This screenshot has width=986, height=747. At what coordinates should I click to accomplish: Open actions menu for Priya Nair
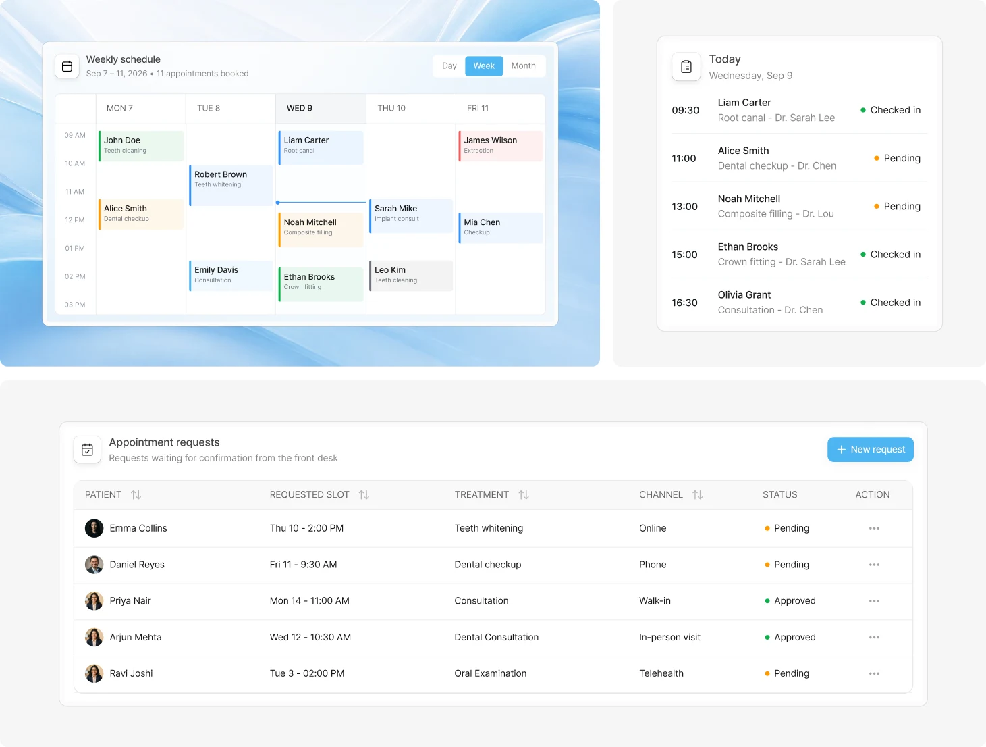point(874,601)
